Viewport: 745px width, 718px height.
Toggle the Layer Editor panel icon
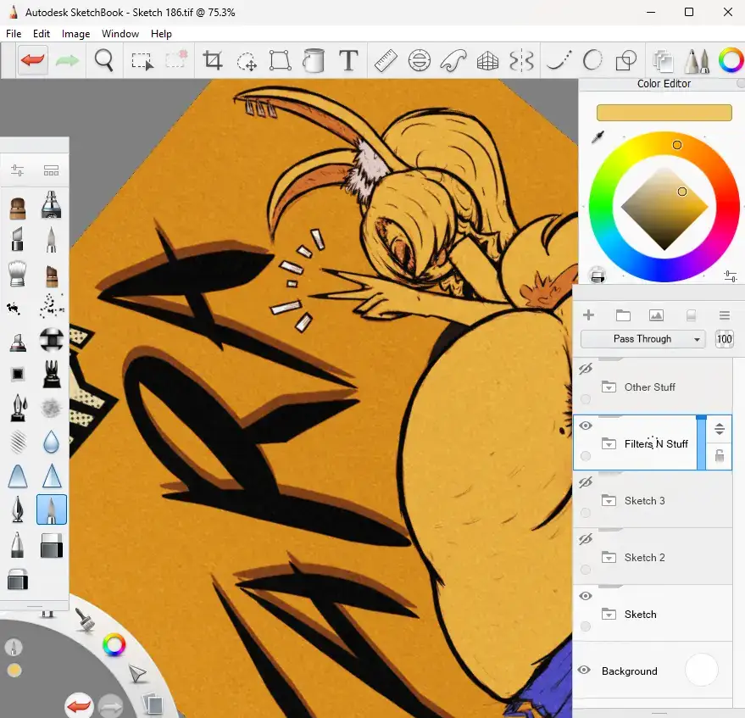click(663, 61)
